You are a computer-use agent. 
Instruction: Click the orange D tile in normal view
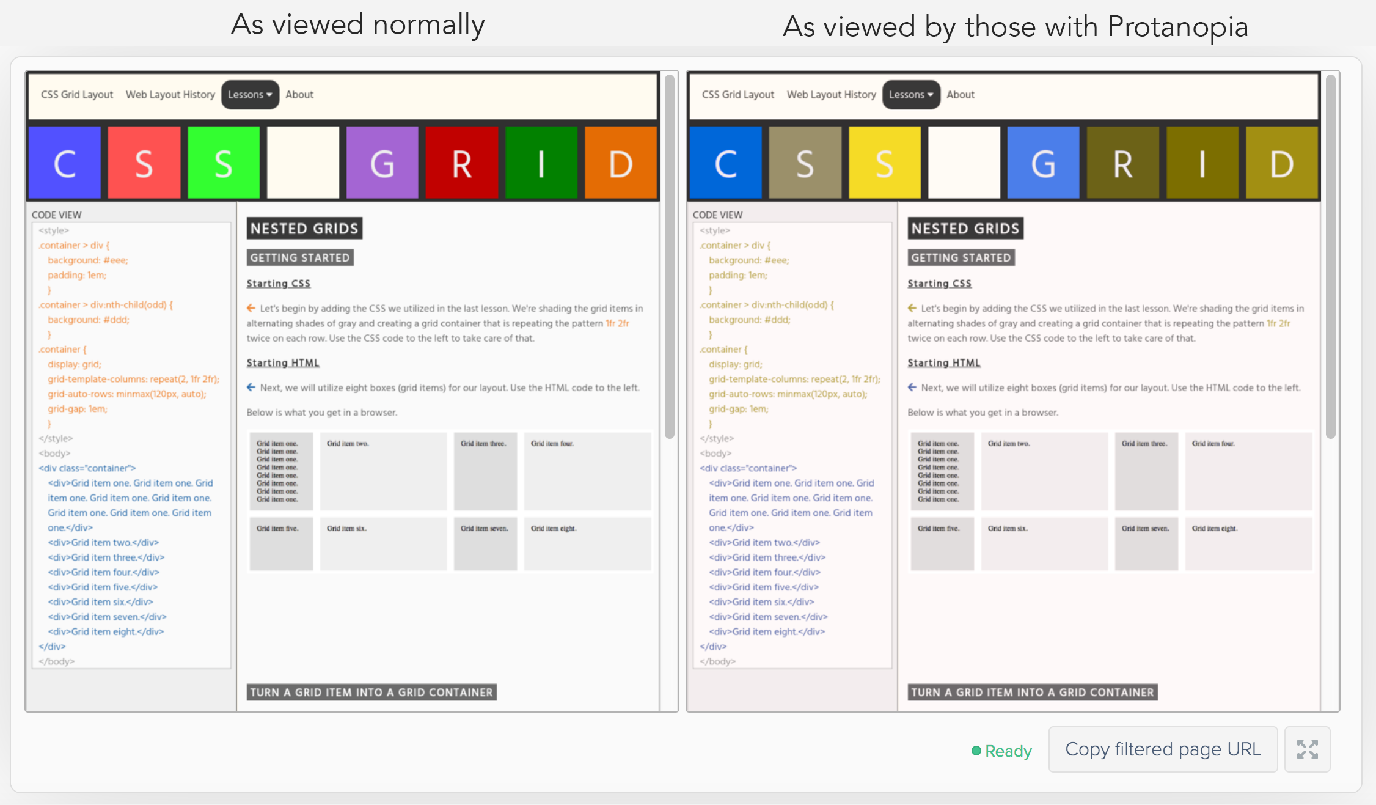click(x=620, y=163)
